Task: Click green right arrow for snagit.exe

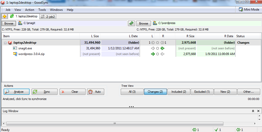Action: point(162,48)
